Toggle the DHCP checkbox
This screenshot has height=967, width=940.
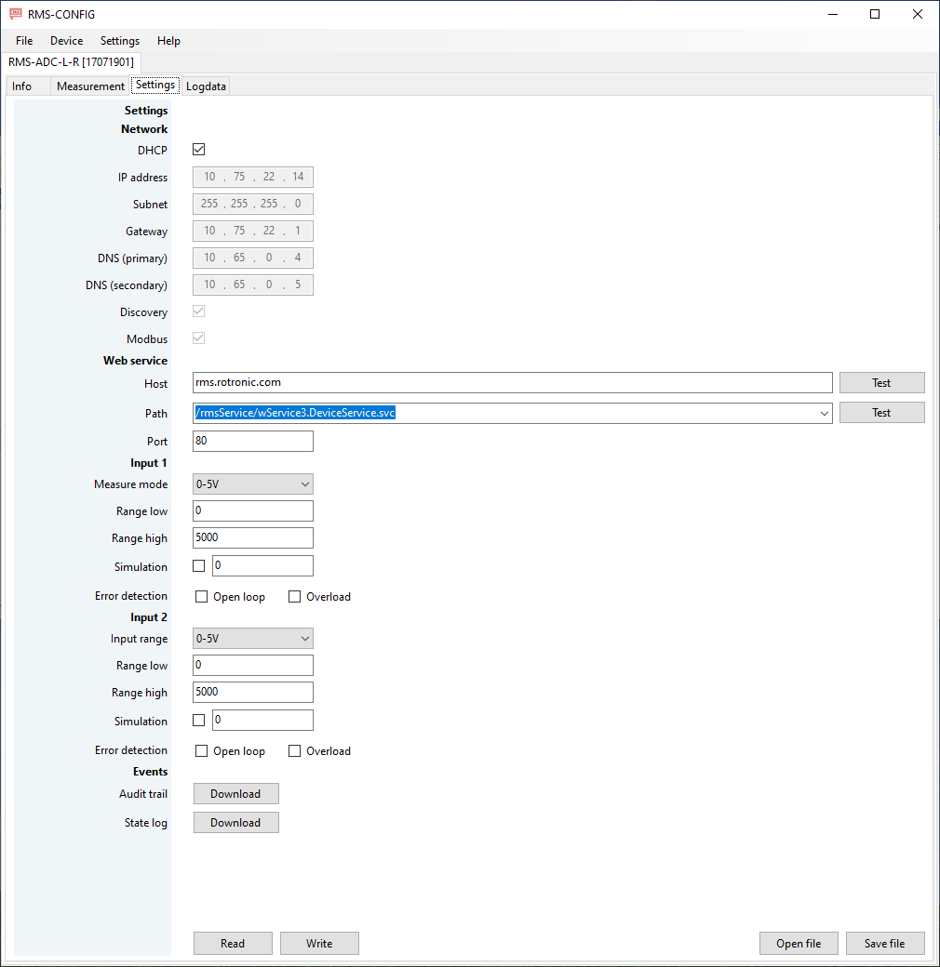pos(199,150)
